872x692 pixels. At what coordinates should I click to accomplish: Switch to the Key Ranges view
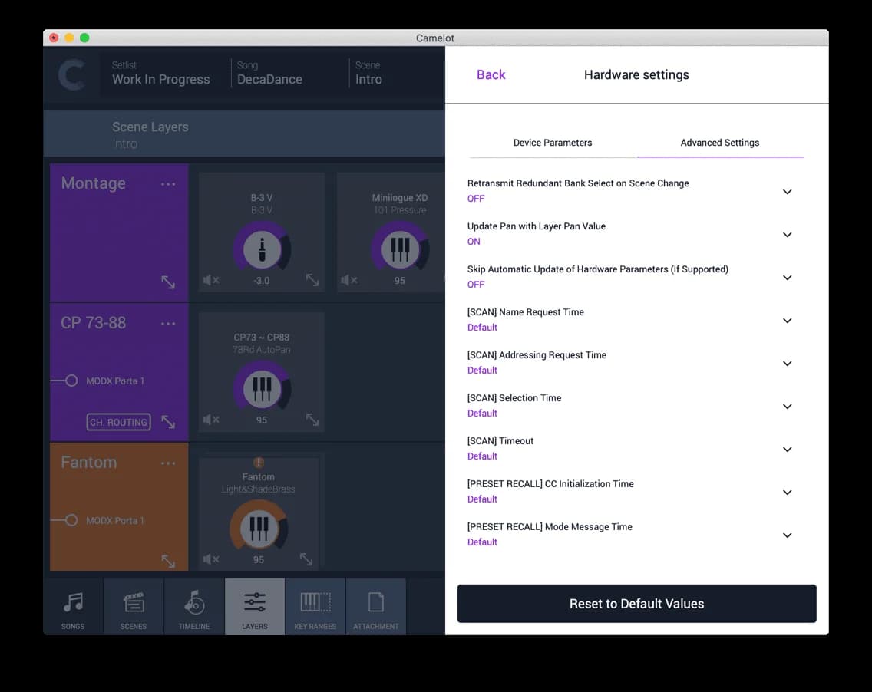315,606
